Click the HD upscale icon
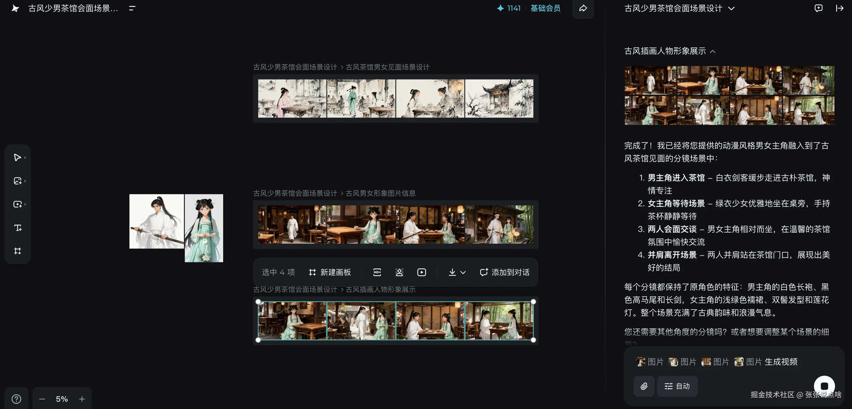 click(377, 272)
